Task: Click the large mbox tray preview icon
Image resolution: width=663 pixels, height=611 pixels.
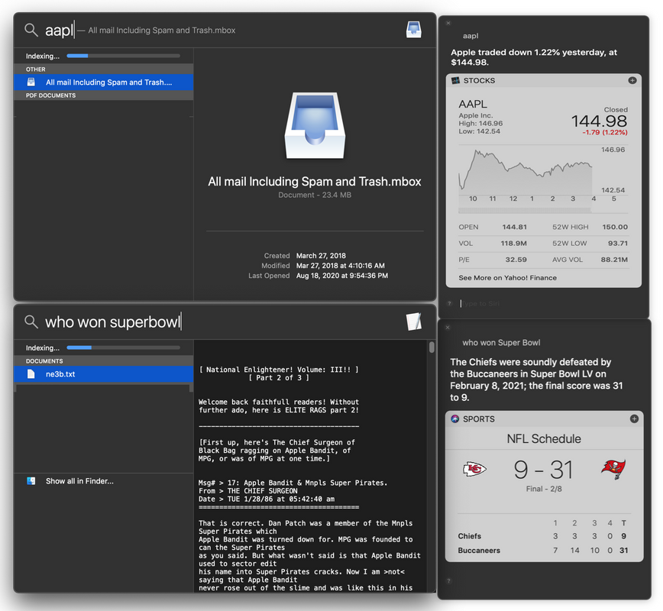Action: (315, 125)
